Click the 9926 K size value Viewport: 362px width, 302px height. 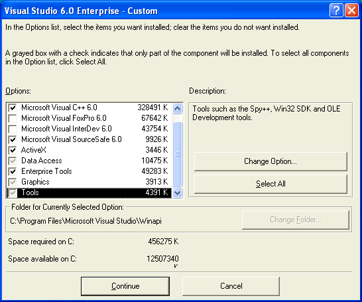coord(156,139)
